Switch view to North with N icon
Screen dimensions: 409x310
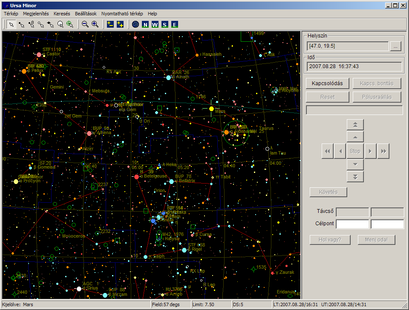point(145,25)
